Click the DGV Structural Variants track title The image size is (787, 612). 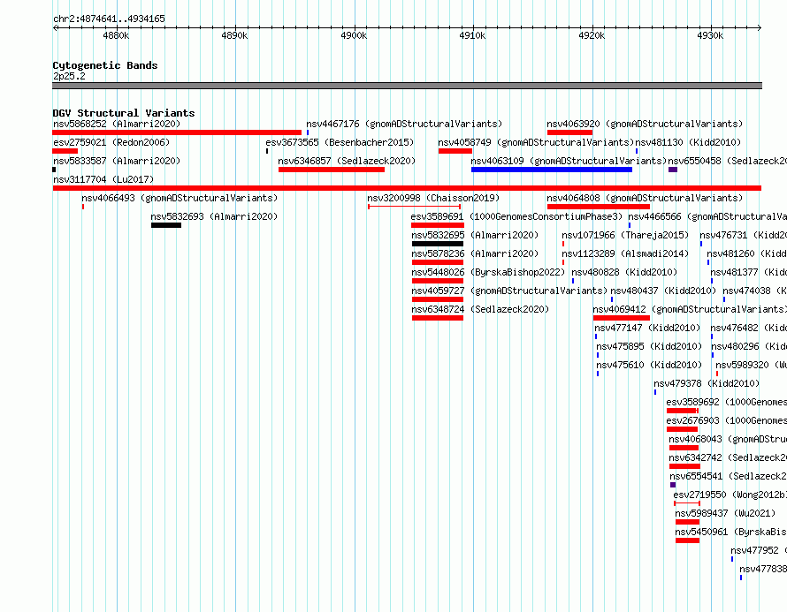tap(124, 113)
